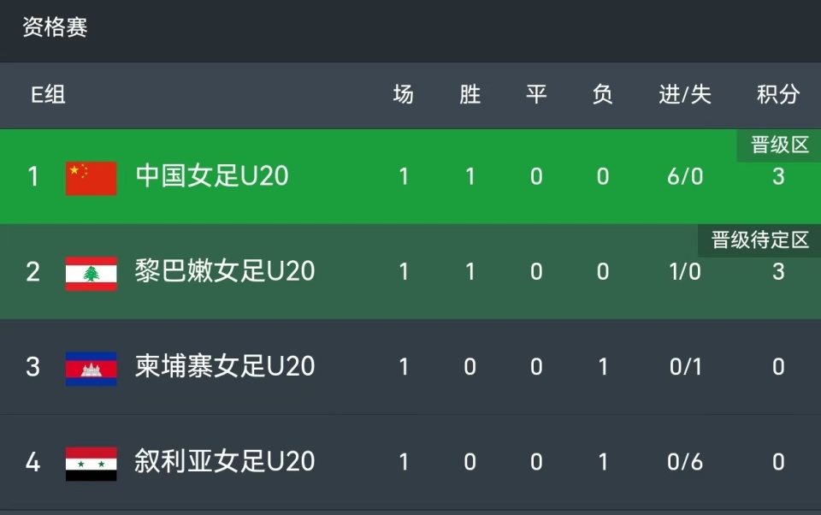Click the Syria flag icon

tap(91, 463)
